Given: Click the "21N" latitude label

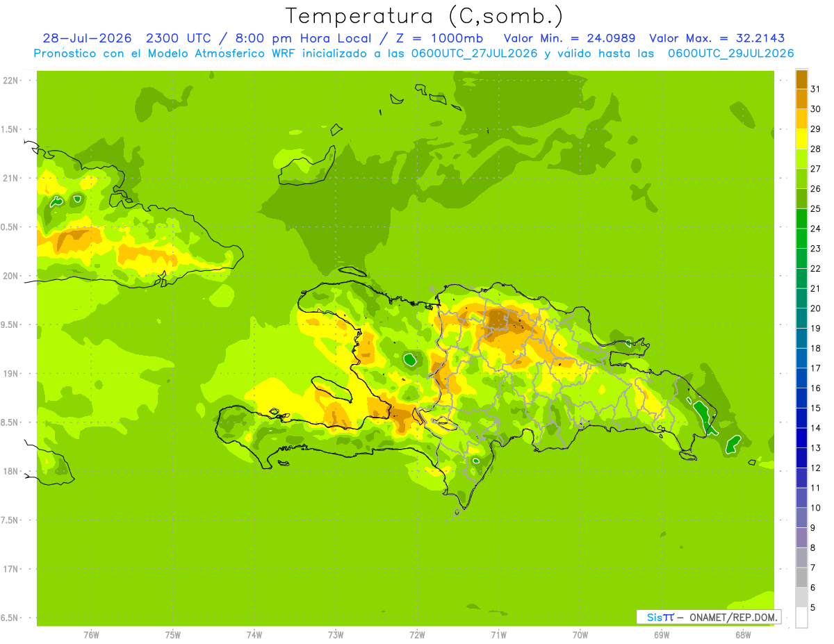Looking at the screenshot, I should (10, 178).
